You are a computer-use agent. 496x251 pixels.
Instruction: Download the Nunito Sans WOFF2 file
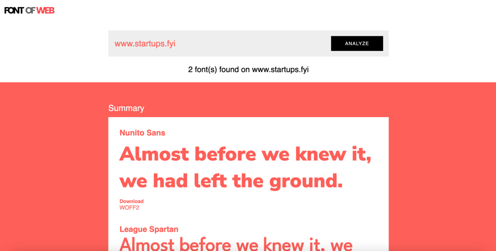(x=129, y=208)
